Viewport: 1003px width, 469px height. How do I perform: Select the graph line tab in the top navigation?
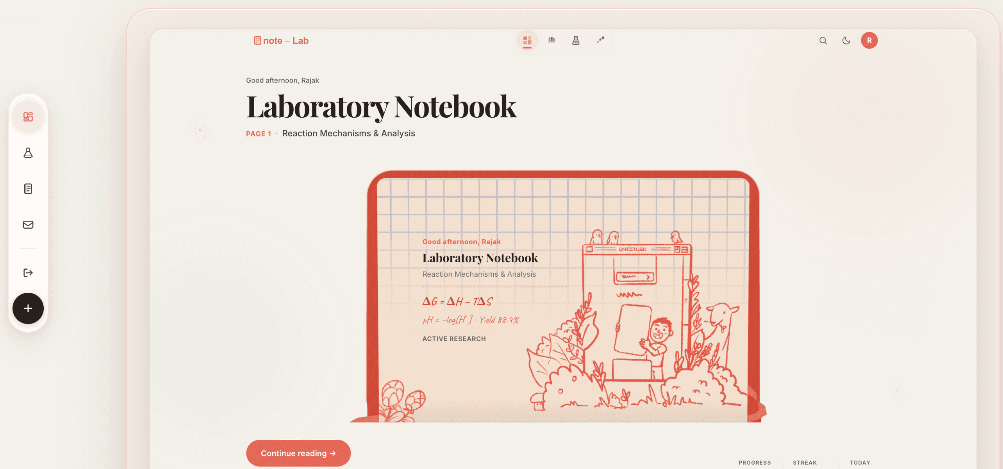pos(600,40)
